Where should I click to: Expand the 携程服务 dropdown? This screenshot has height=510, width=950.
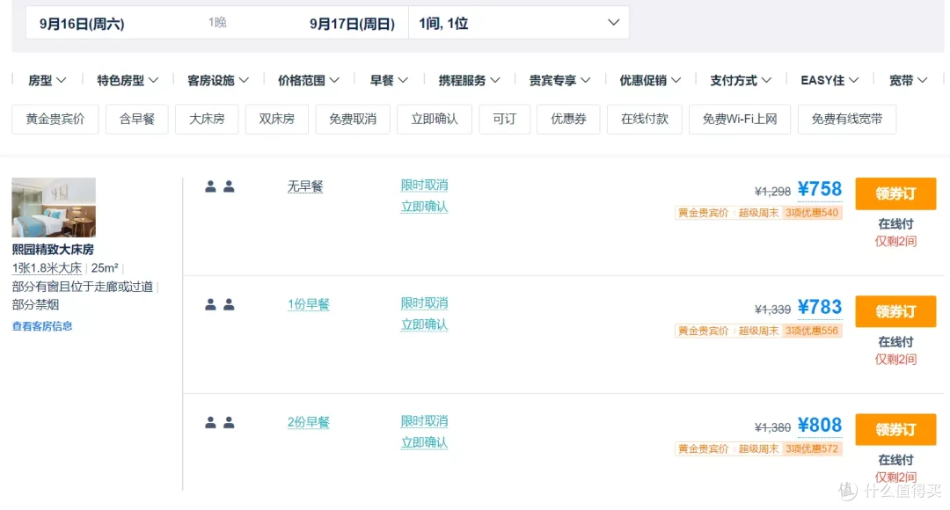point(469,80)
